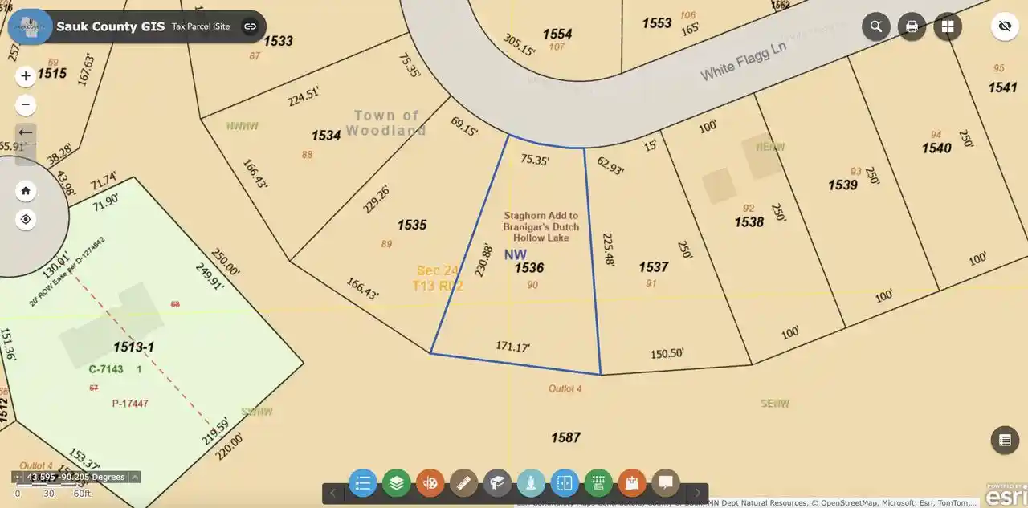1028x508 pixels.
Task: Open the Draw palette widget
Action: [430, 483]
